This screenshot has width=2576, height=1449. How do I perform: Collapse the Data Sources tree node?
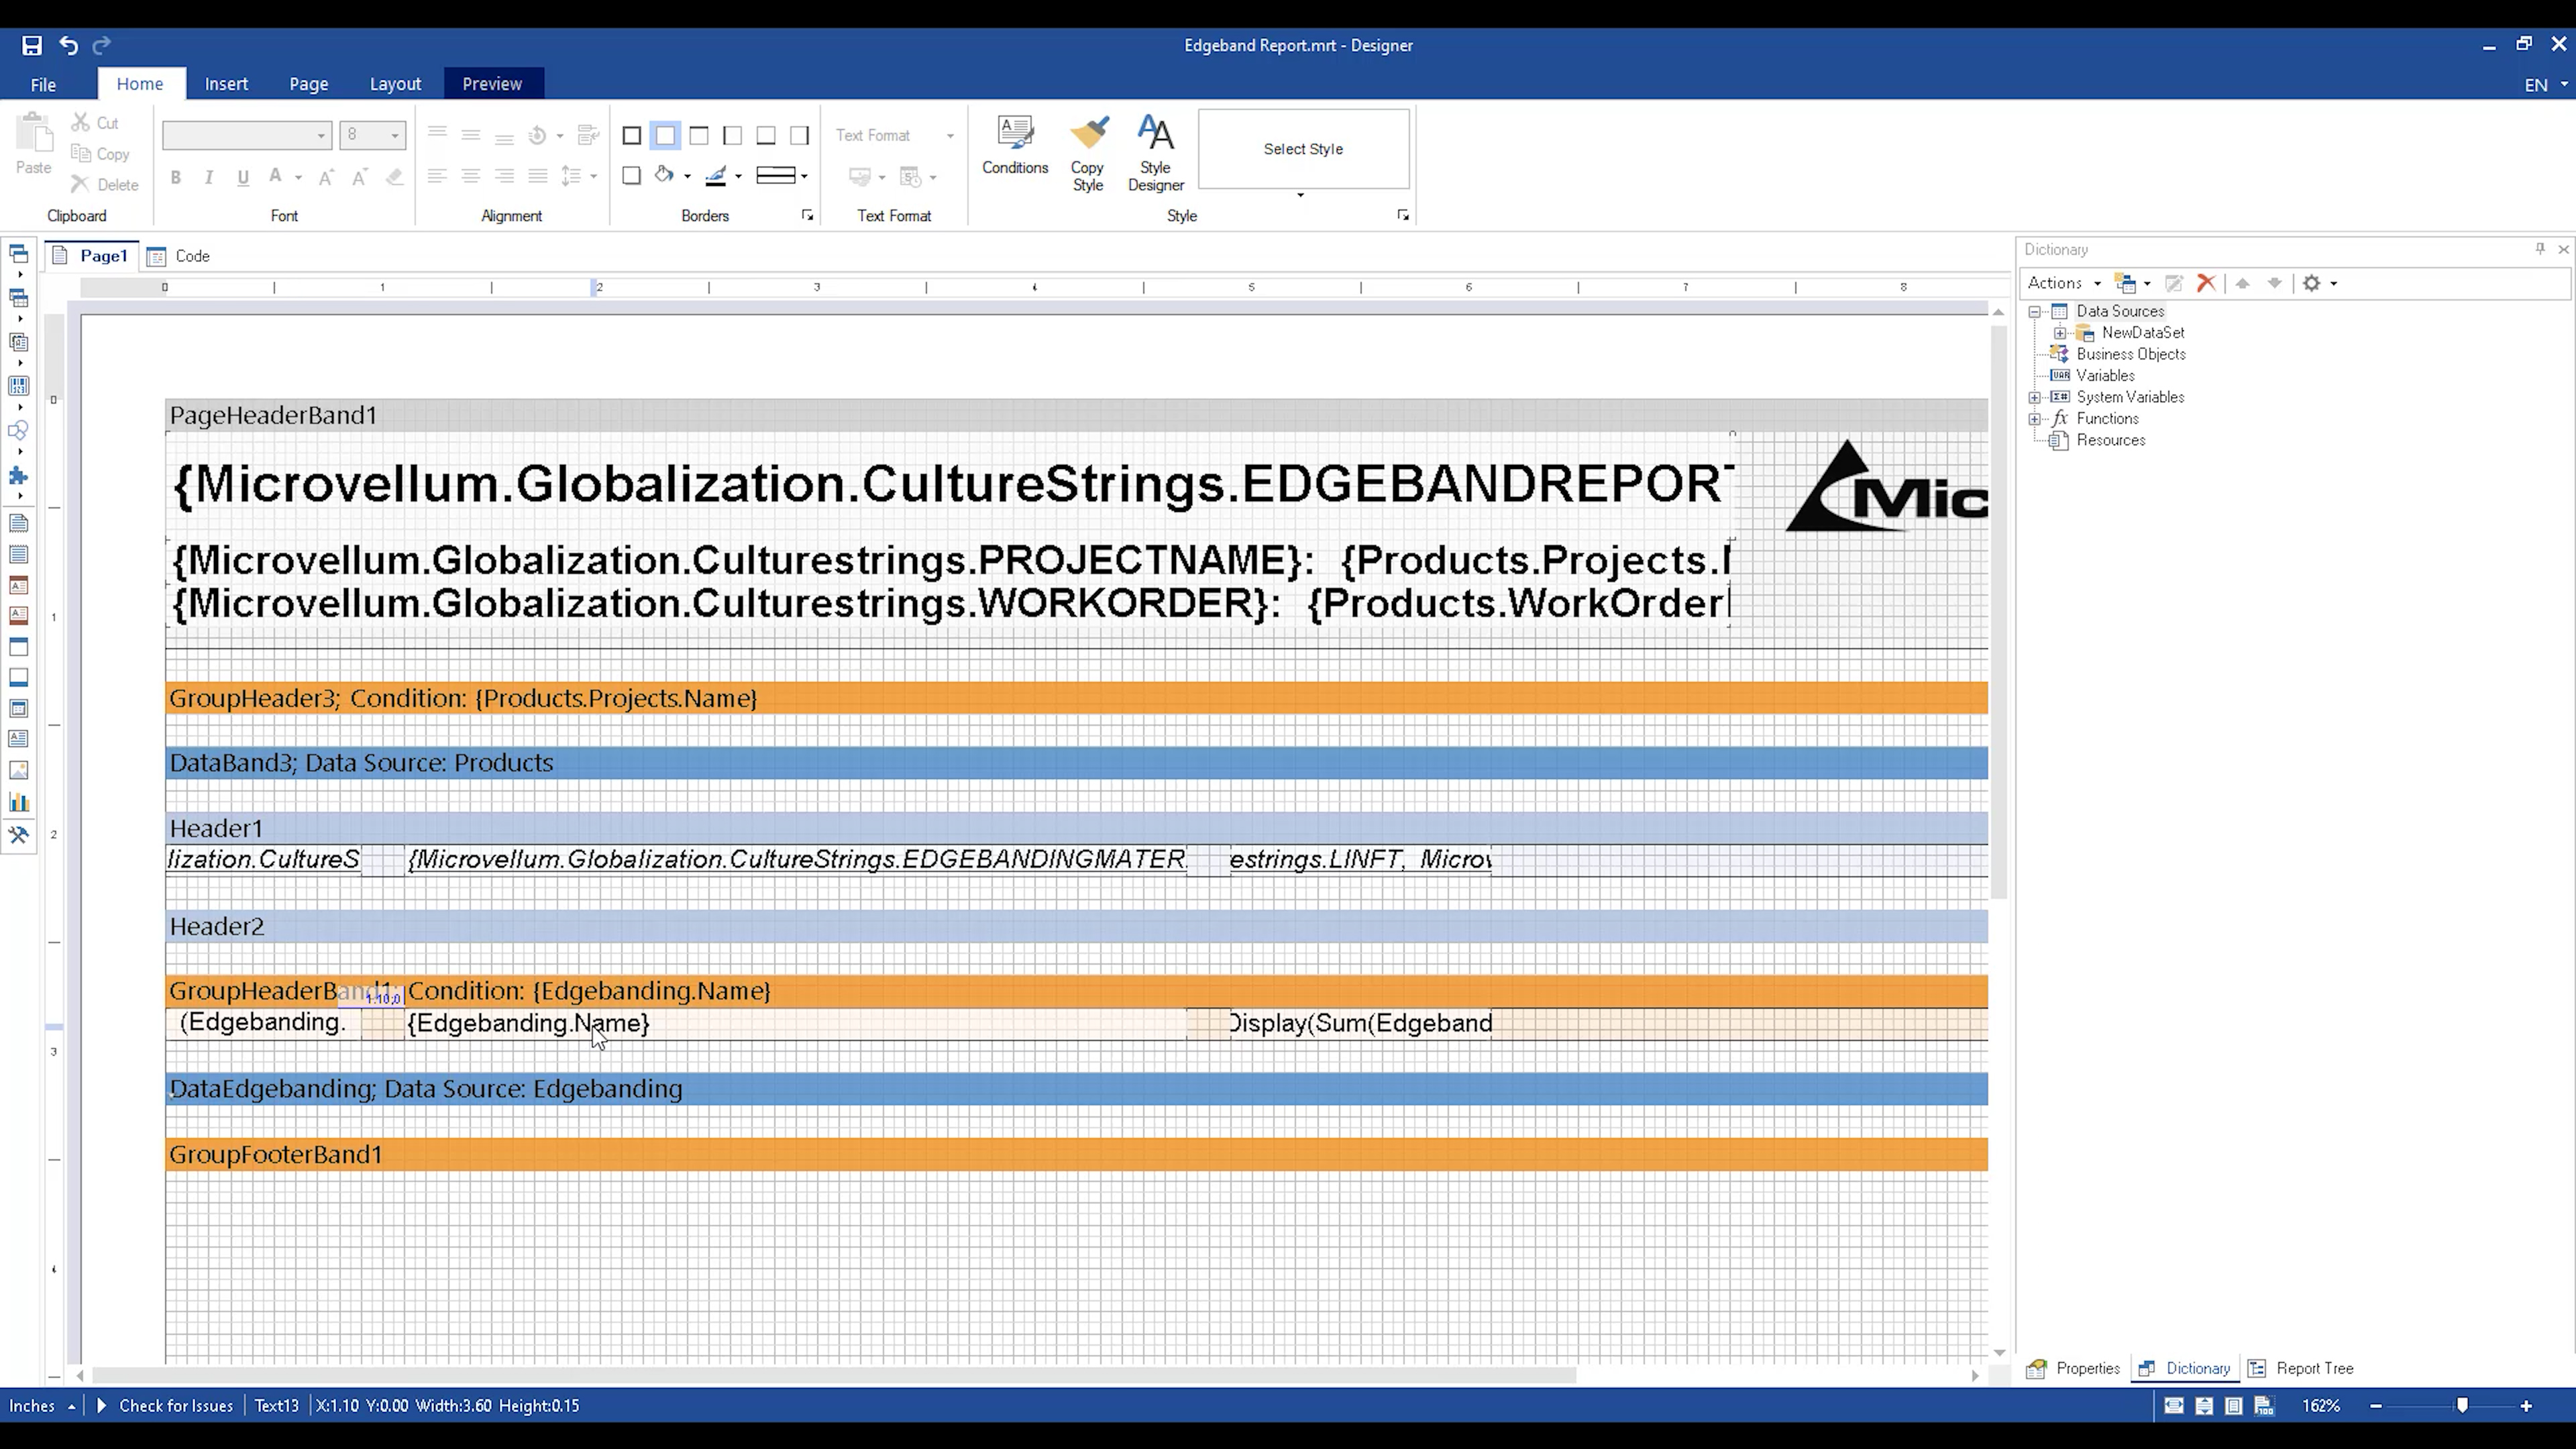pyautogui.click(x=2036, y=311)
